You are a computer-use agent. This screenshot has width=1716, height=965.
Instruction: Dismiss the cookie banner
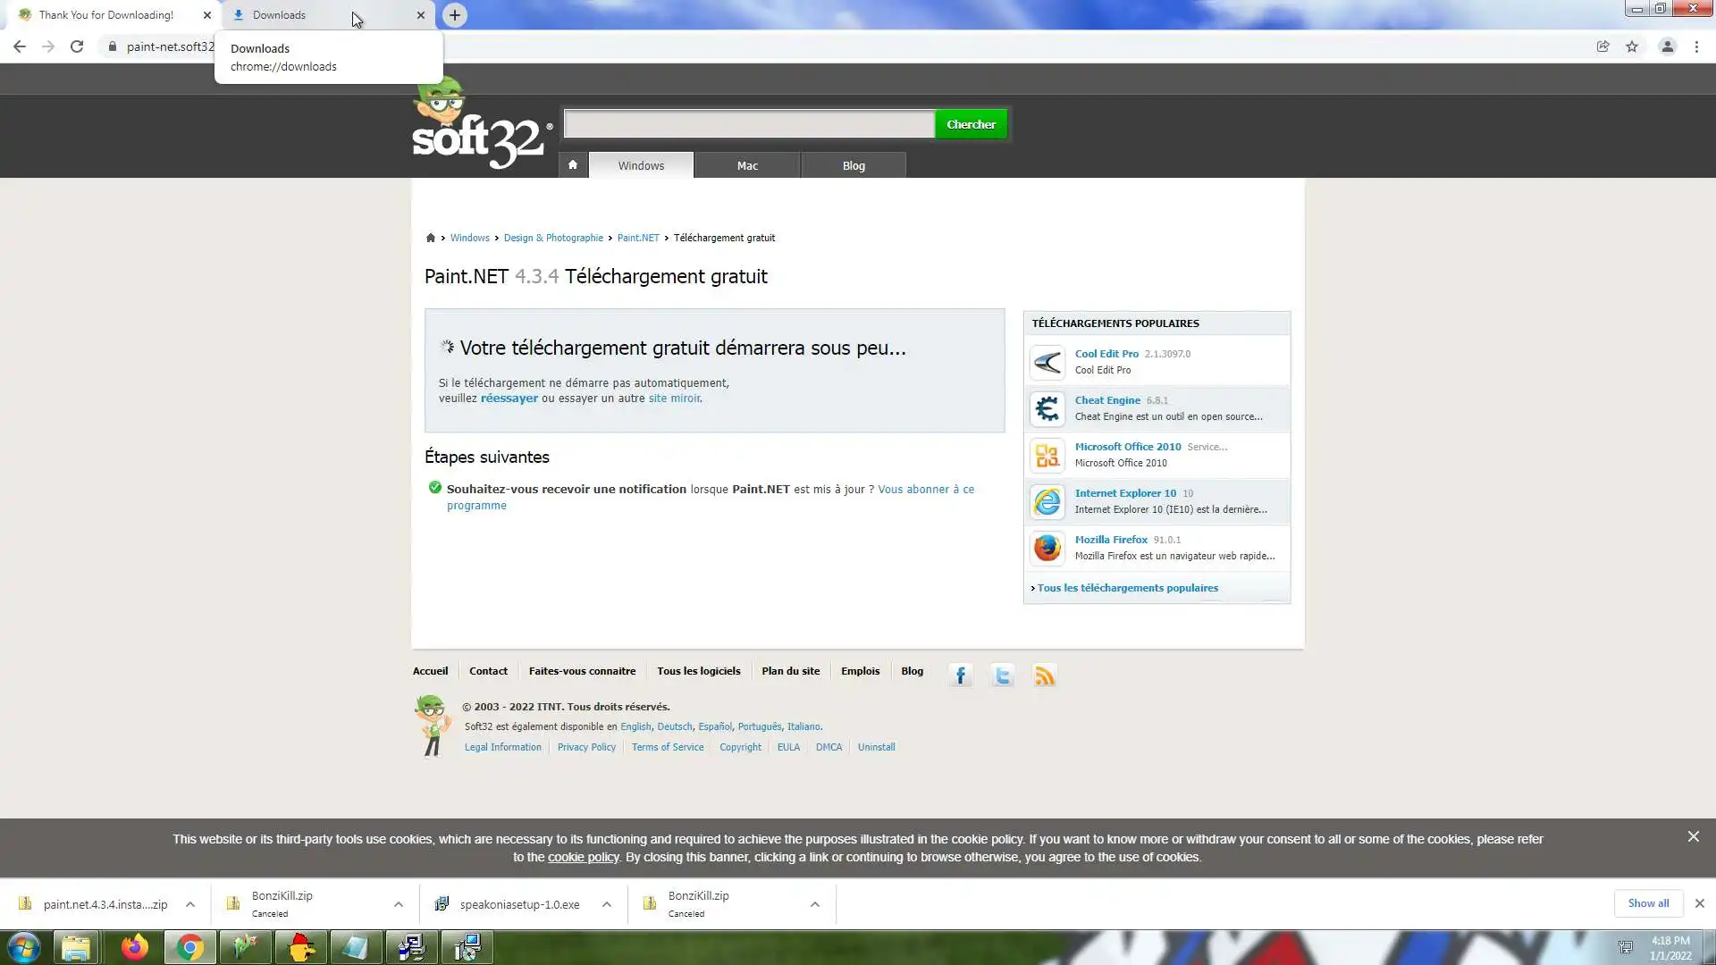(1693, 837)
